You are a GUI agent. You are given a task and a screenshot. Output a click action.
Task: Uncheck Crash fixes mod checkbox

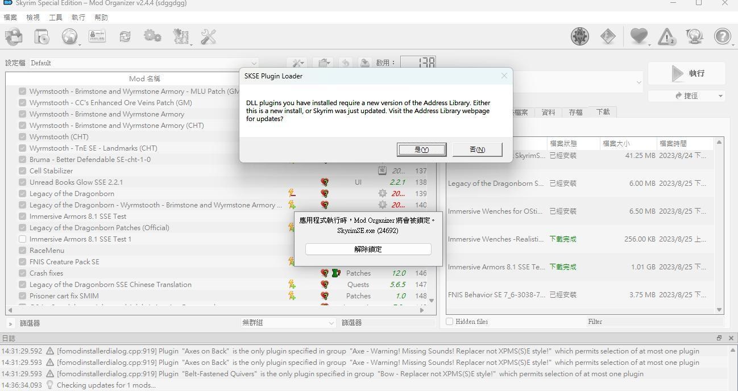tap(23, 273)
